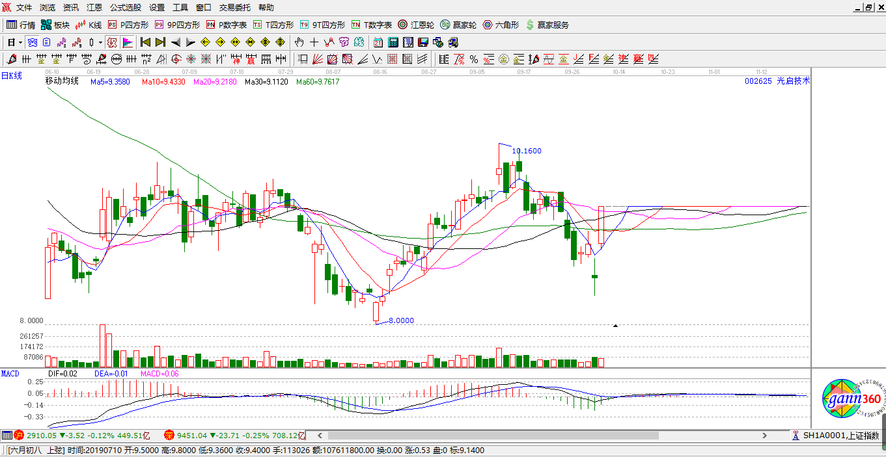886x457 pixels.
Task: Open the 窗口 menu
Action: point(204,8)
